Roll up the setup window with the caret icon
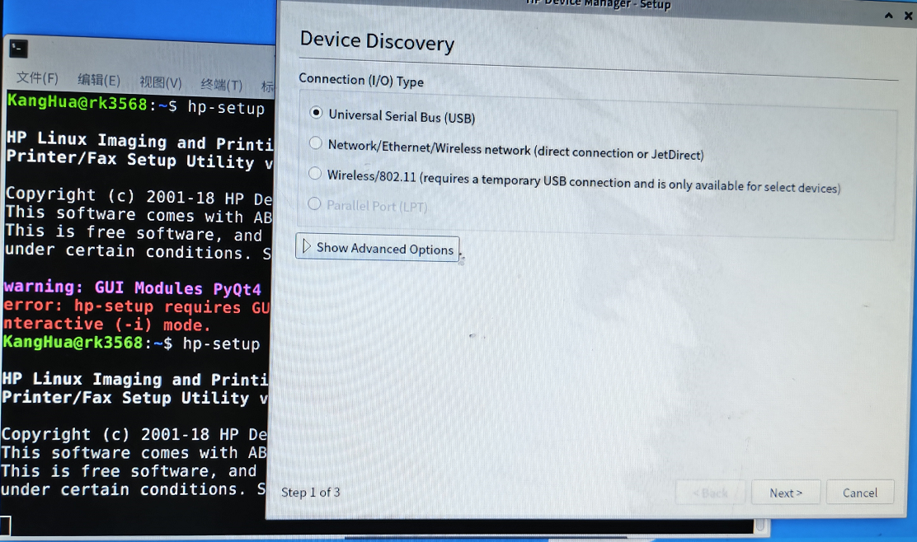Screen dimensions: 917x542 [x=888, y=16]
